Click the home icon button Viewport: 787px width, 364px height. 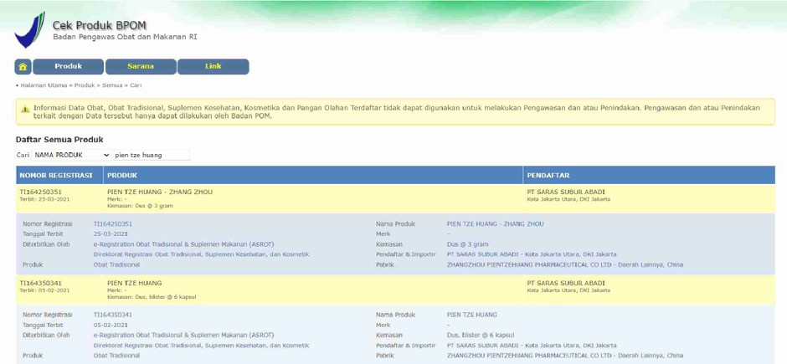pos(23,67)
